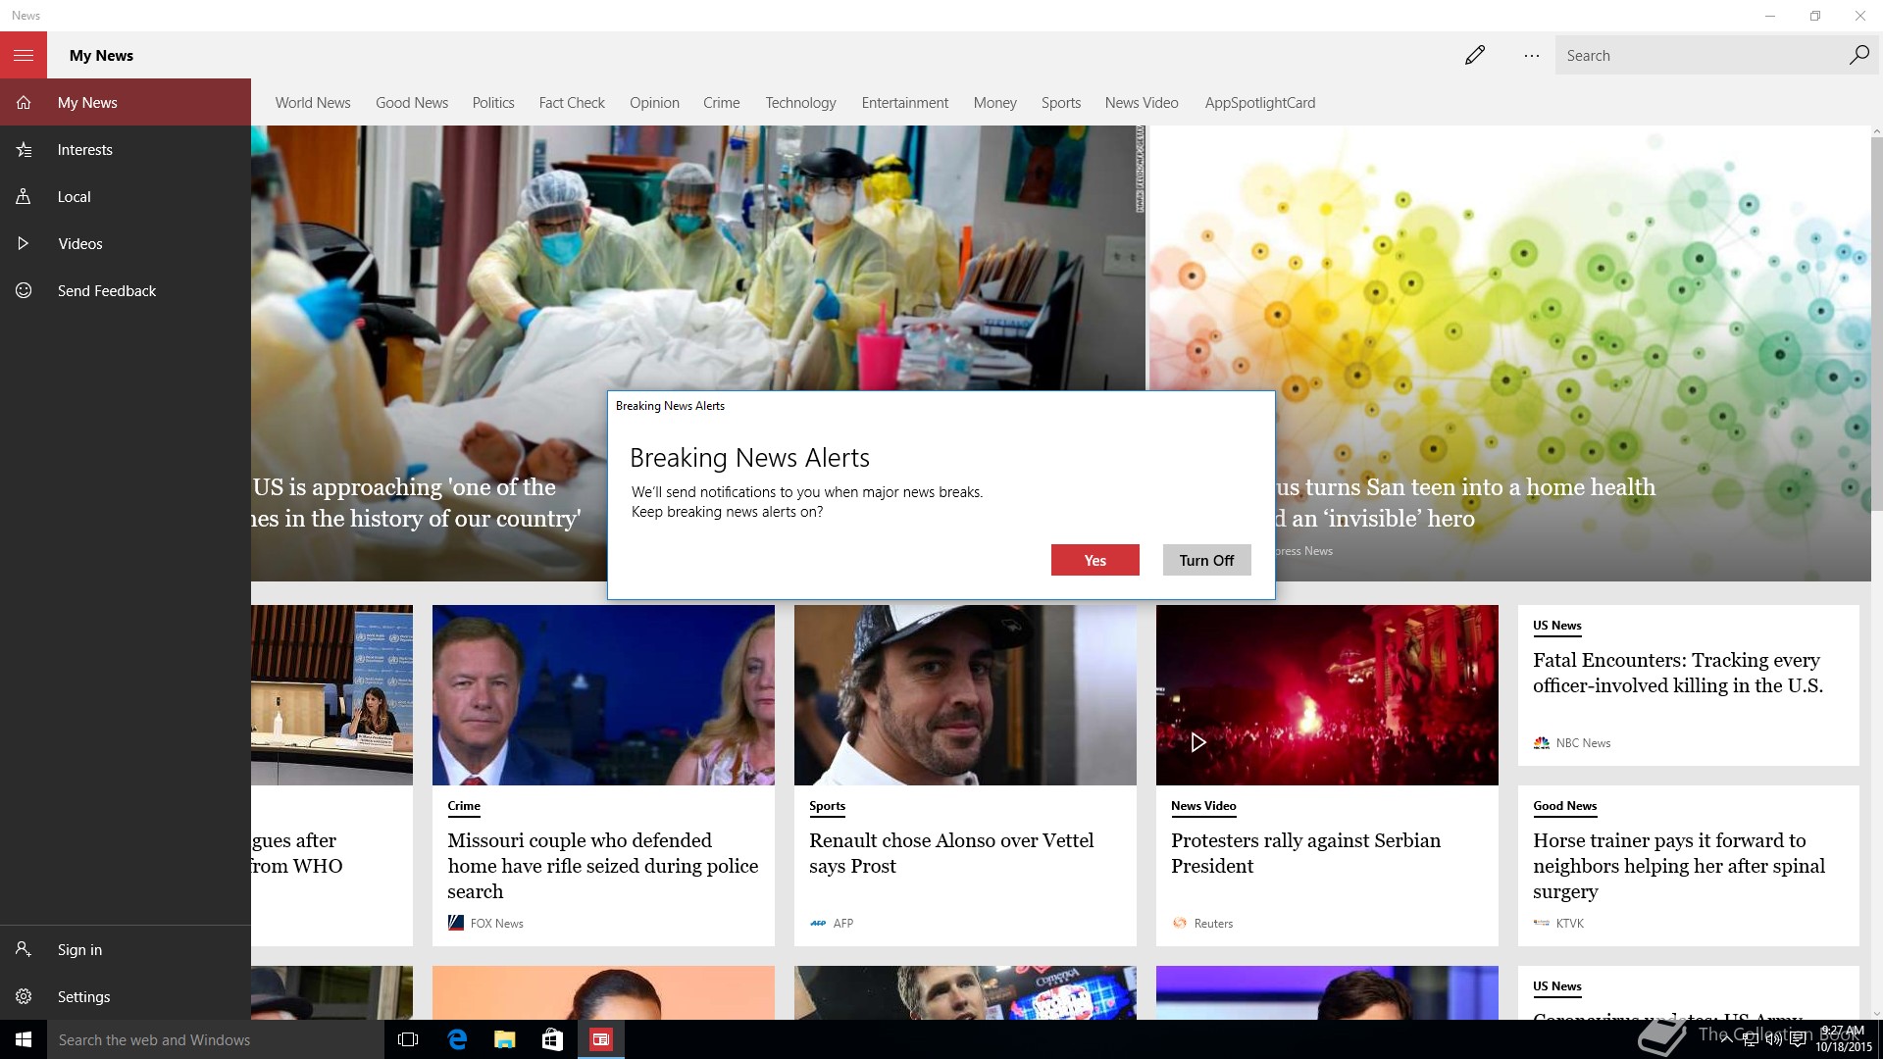
Task: Switch to the Politics tab
Action: 493,103
